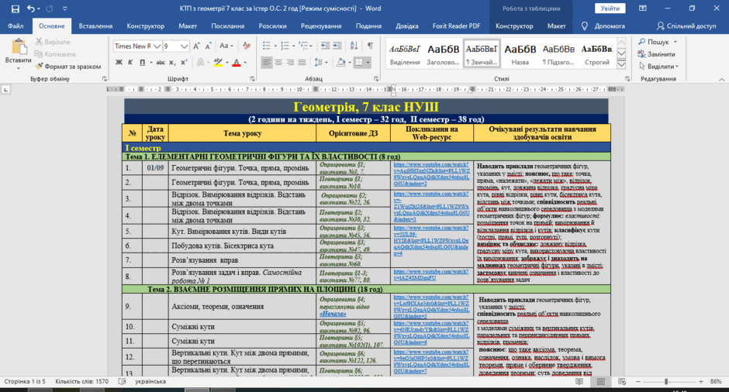Align paragraph to the right

click(x=290, y=62)
